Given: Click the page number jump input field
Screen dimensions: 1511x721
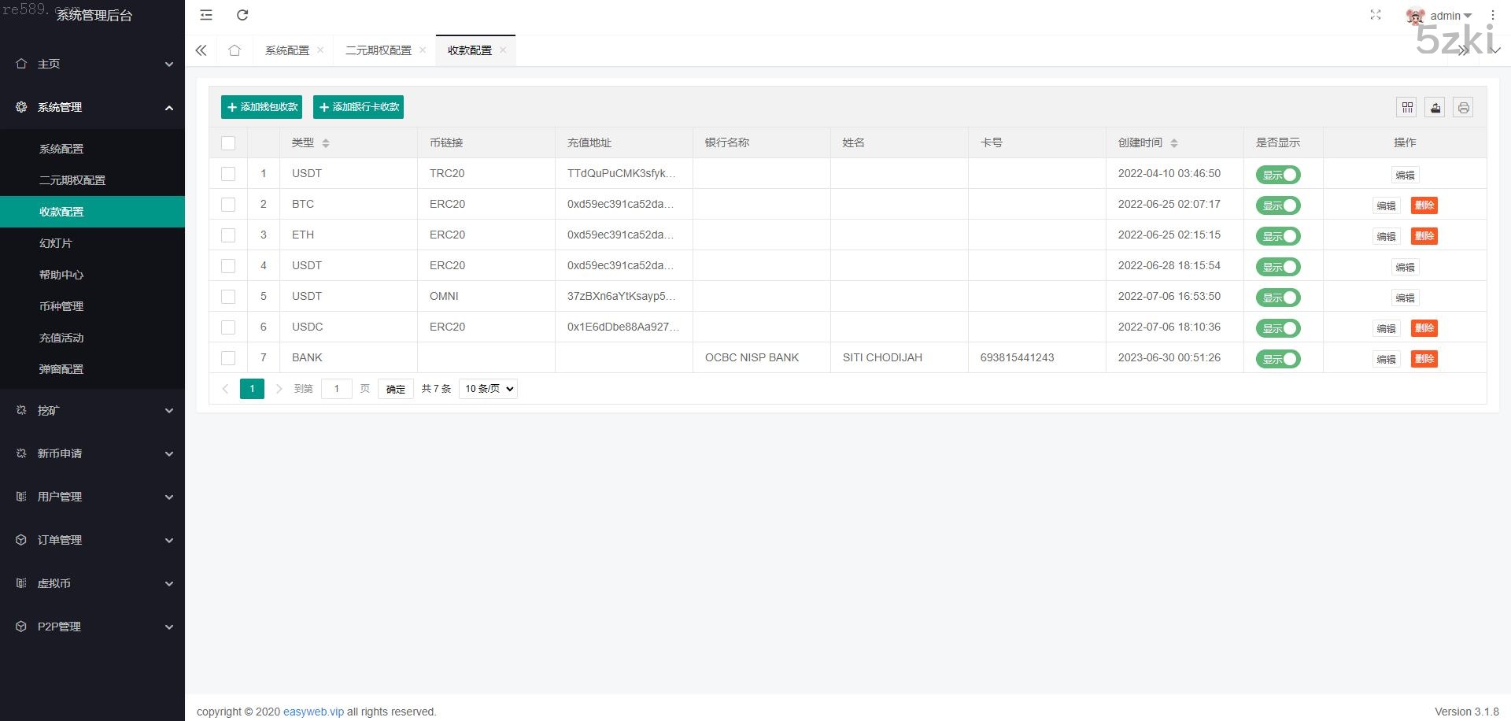Looking at the screenshot, I should point(336,389).
